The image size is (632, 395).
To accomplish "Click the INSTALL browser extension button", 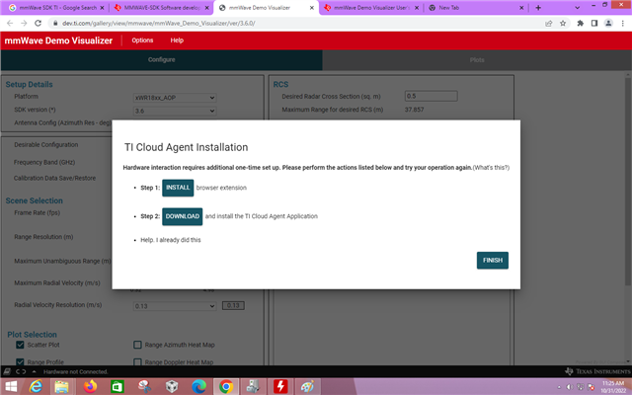I will [x=178, y=188].
